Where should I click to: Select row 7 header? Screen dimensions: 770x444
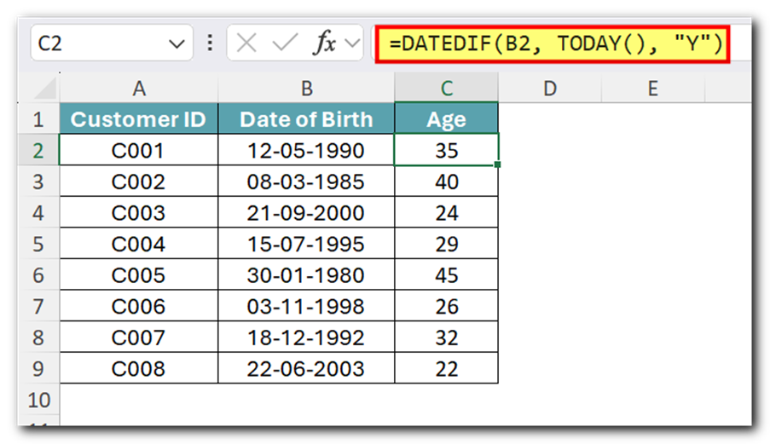(38, 306)
